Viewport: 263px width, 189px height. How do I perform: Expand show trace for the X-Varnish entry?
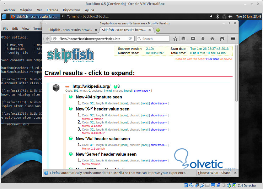click(x=159, y=115)
